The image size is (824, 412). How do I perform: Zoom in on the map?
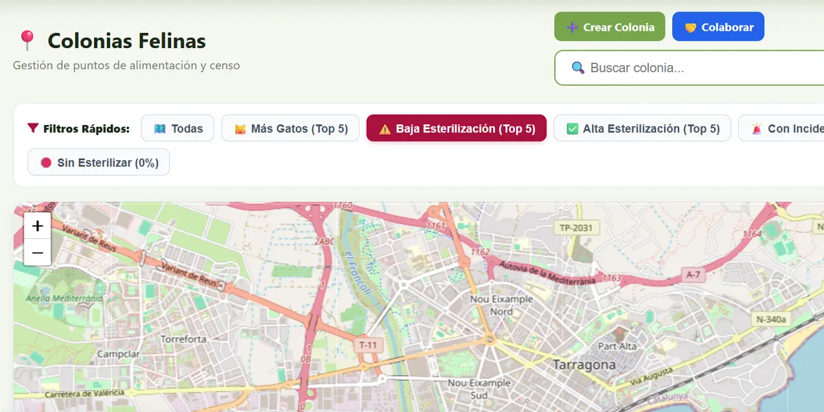pyautogui.click(x=38, y=226)
